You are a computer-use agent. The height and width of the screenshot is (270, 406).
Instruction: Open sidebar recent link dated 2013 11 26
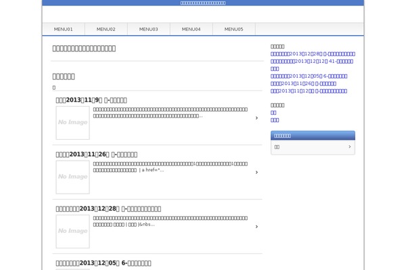303,84
